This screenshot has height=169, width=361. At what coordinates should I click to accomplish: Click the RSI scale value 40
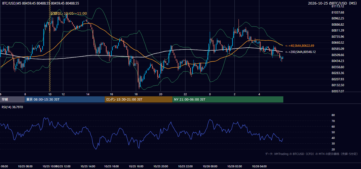[333, 138]
